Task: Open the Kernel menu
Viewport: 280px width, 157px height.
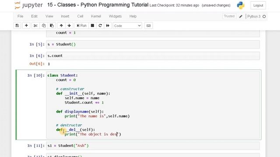Action: pyautogui.click(x=96, y=16)
